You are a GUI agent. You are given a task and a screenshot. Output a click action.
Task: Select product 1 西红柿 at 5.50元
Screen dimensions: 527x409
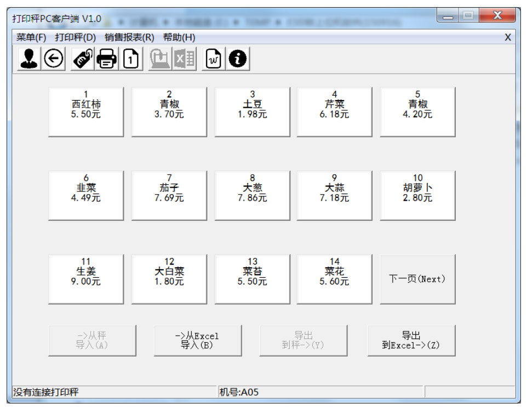click(86, 112)
